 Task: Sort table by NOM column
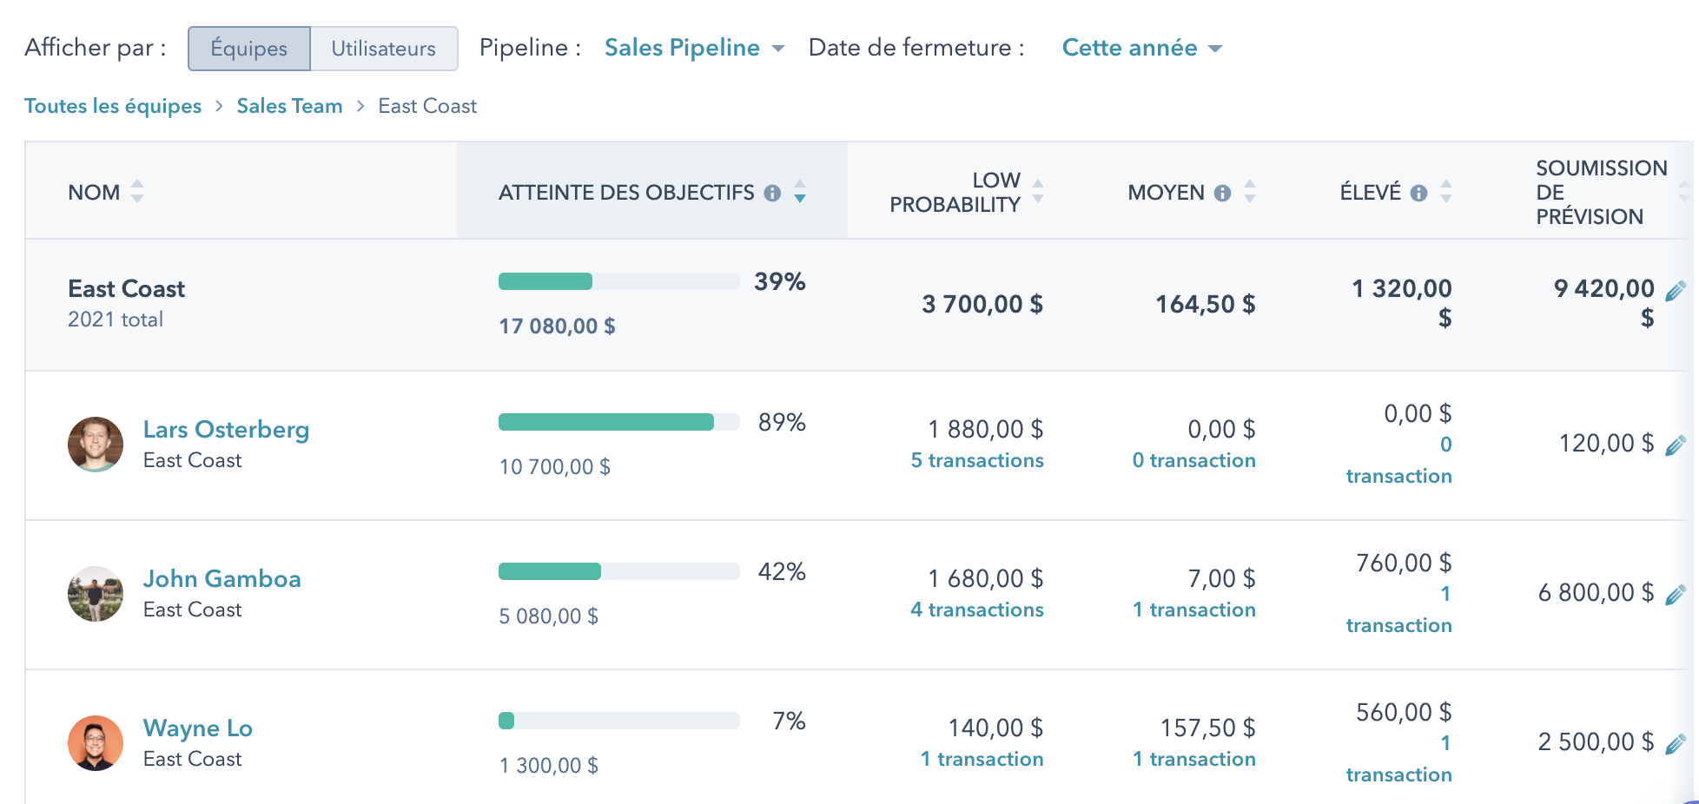pos(137,192)
